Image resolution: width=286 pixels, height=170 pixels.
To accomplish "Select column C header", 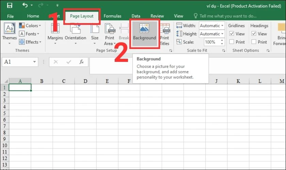I will (x=64, y=81).
